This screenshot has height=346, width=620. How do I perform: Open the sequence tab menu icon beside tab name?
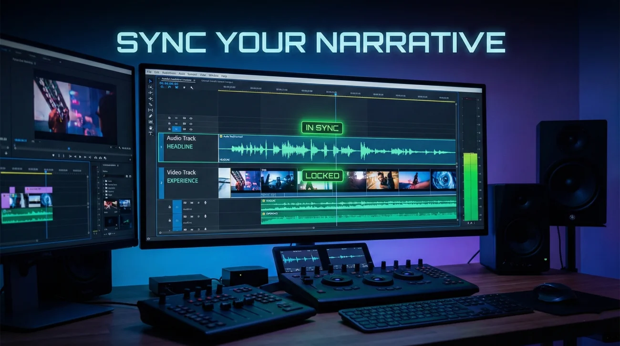194,80
